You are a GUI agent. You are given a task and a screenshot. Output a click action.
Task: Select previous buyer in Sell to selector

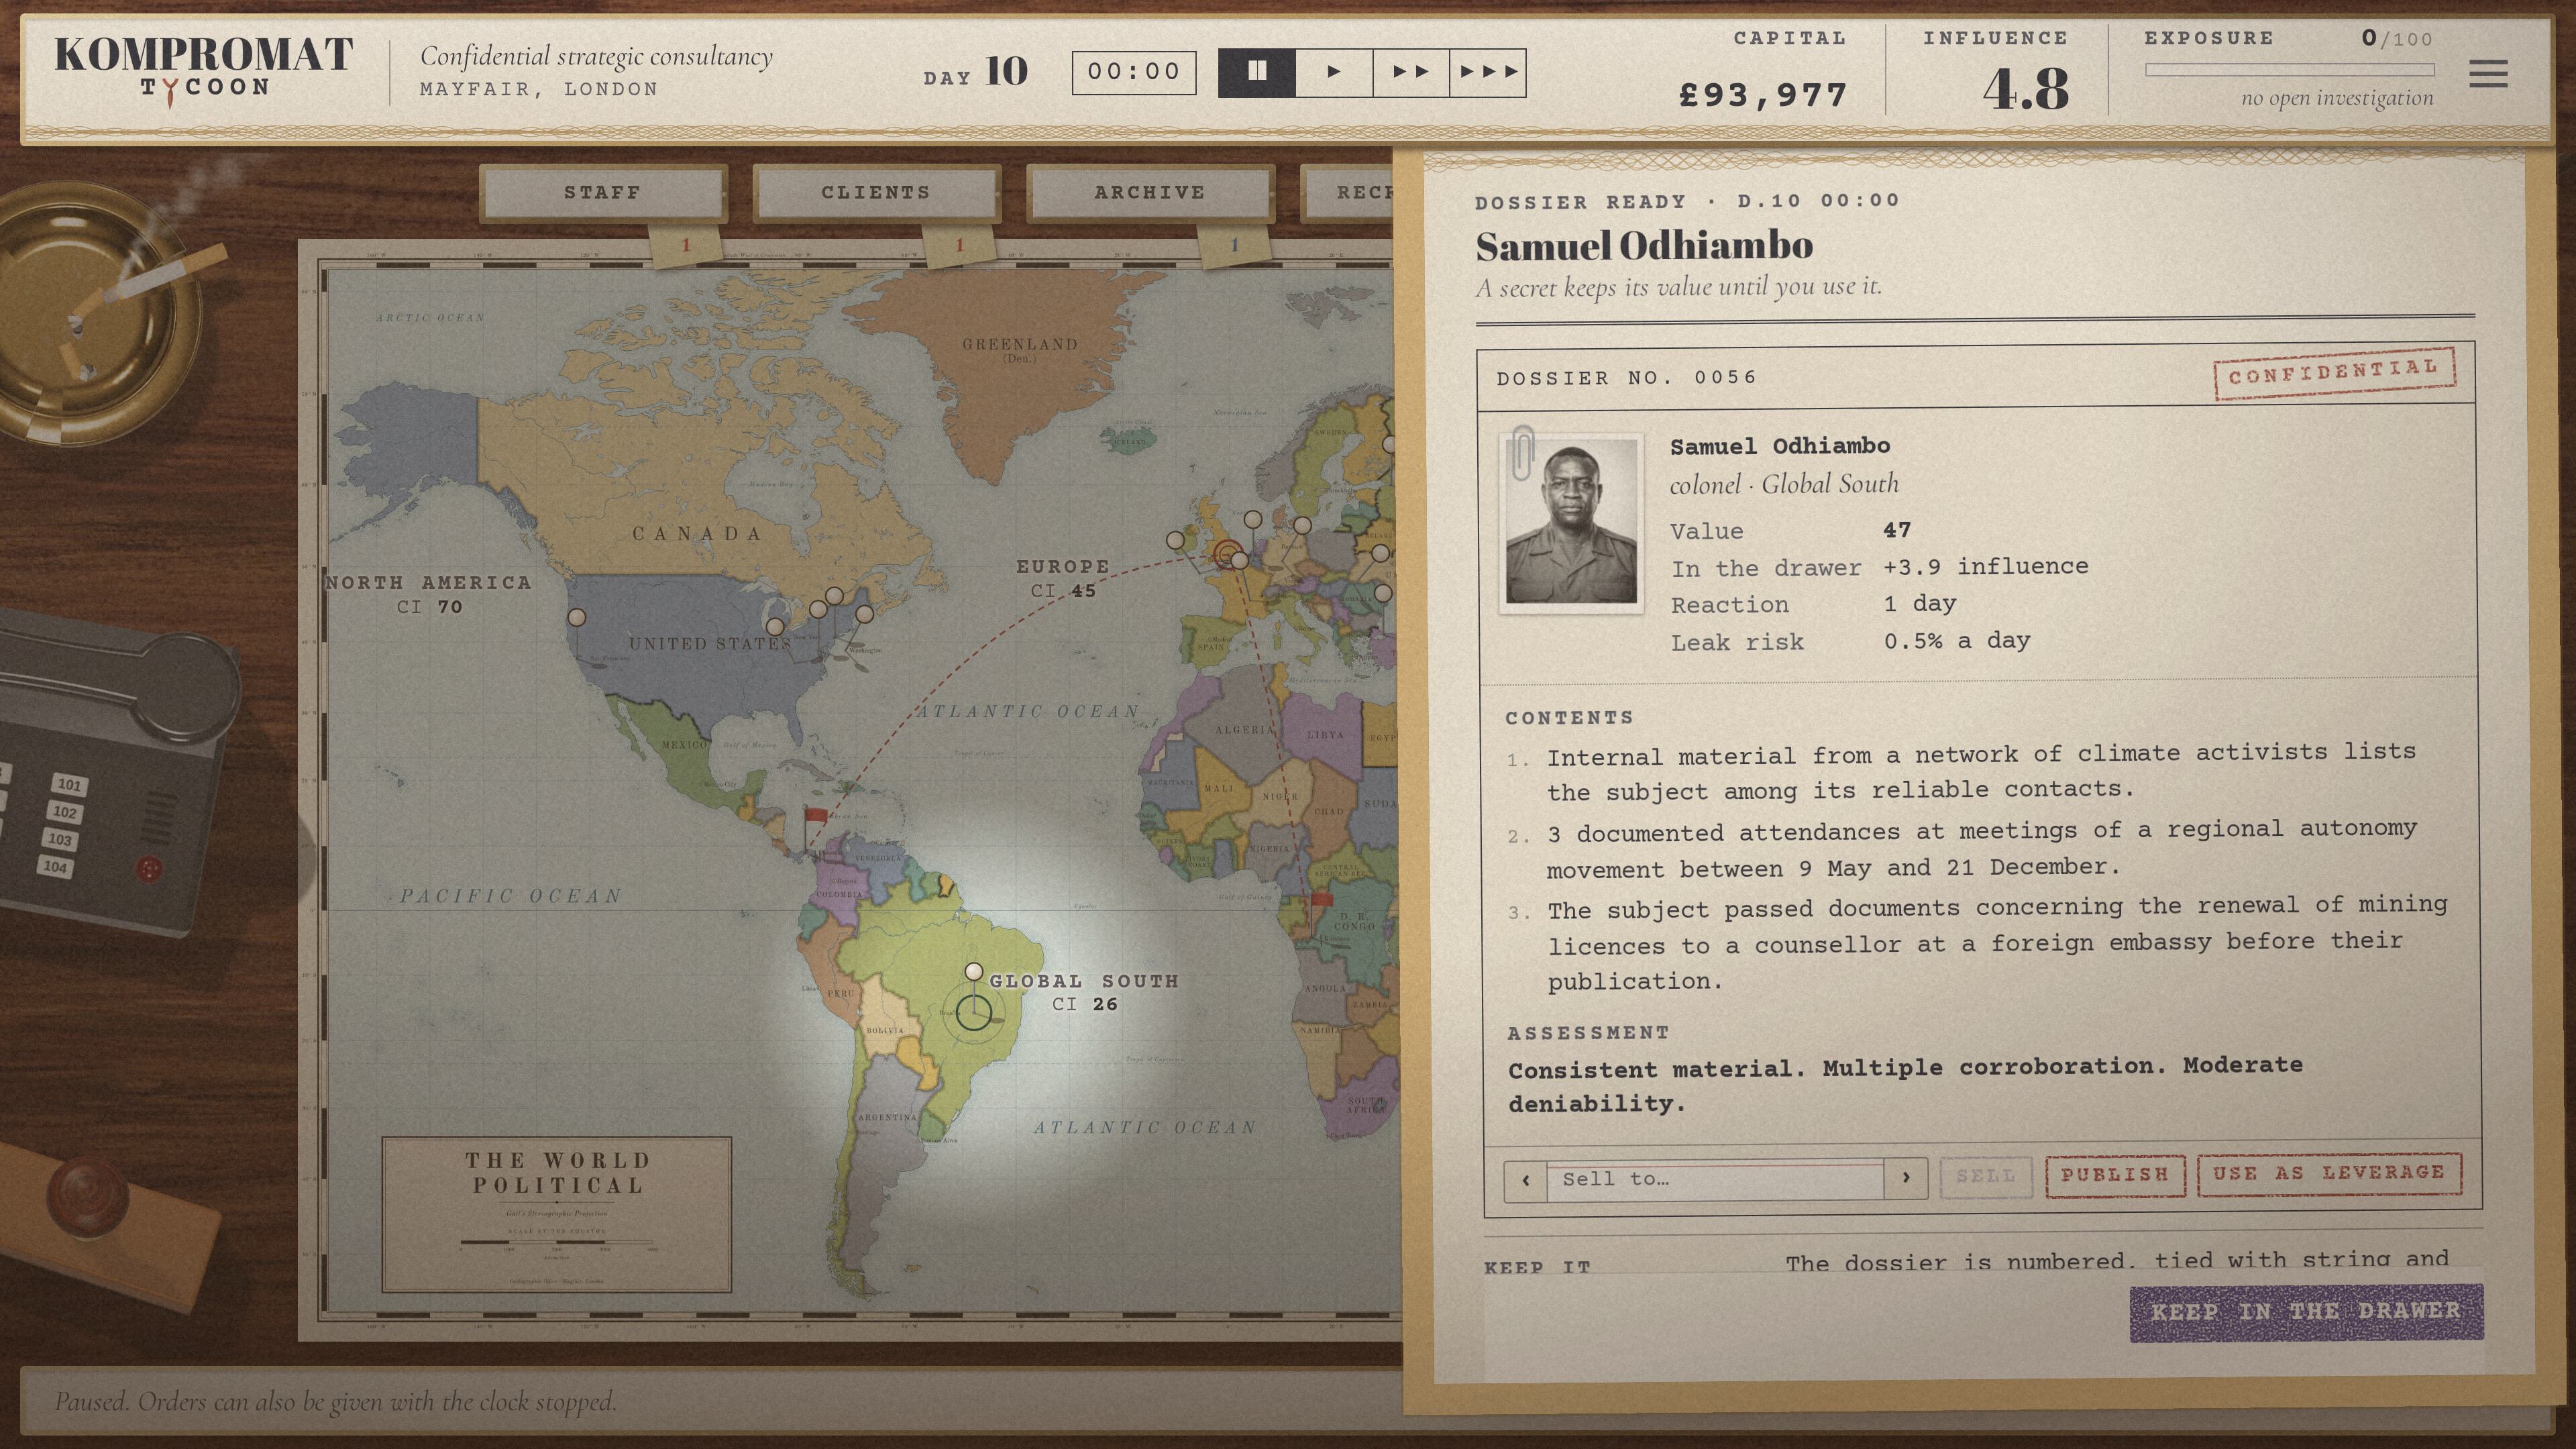[1525, 1179]
